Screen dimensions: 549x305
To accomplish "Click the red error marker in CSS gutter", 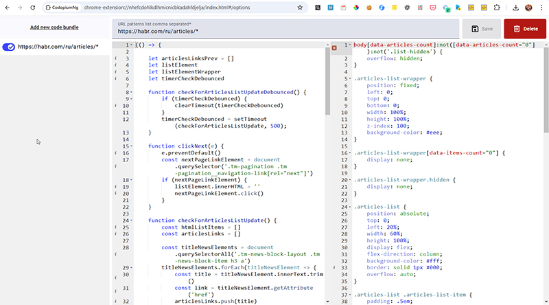I will point(334,47).
